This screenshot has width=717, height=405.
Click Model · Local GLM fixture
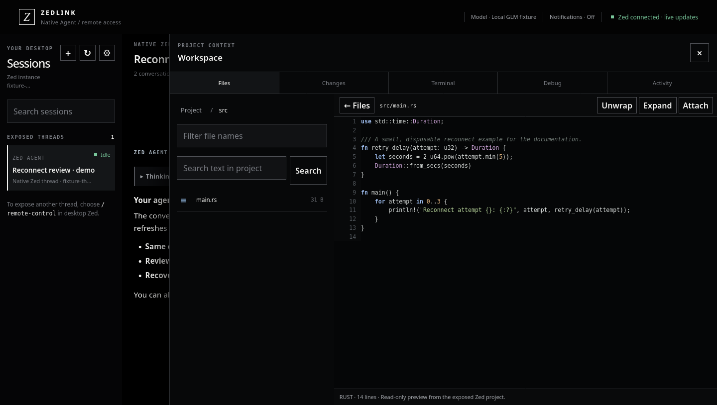coord(503,17)
